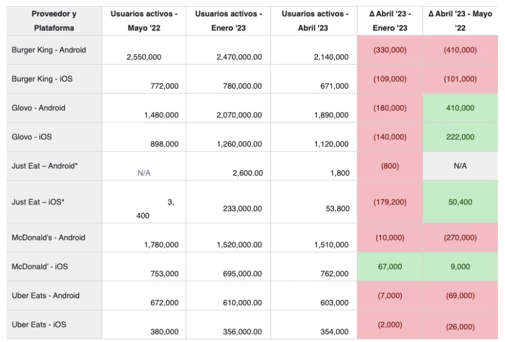Viewport: 505px width, 342px height.
Task: Select the cell with value 753,000
Action: [x=144, y=267]
